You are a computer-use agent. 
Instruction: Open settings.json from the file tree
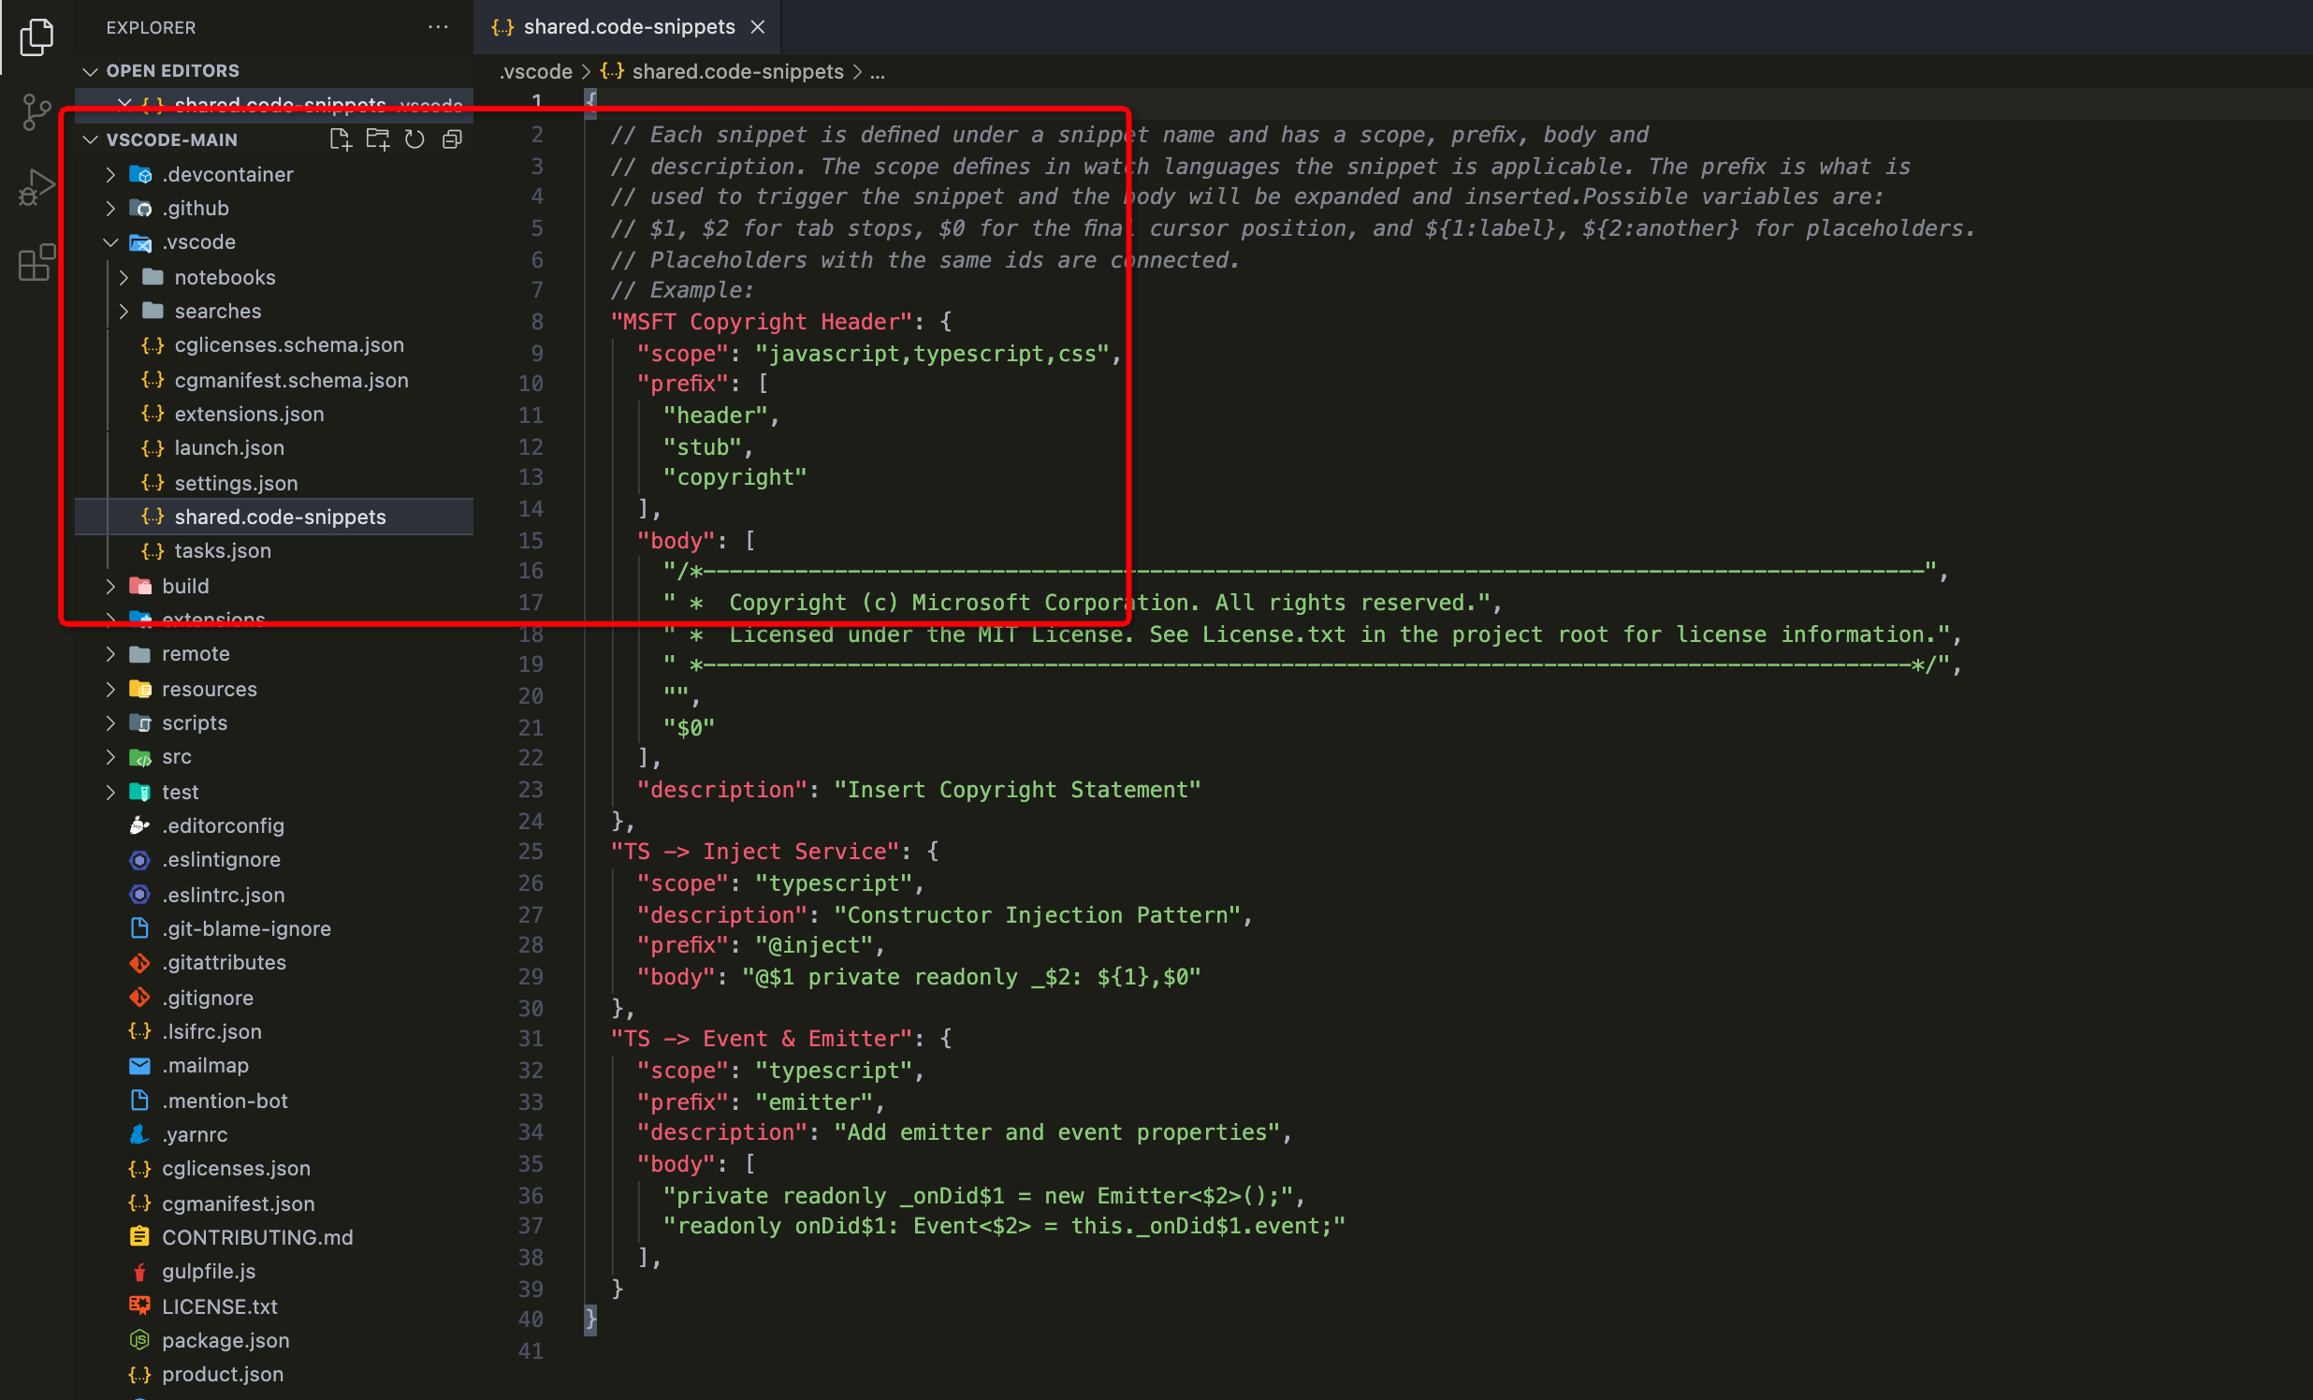[236, 483]
